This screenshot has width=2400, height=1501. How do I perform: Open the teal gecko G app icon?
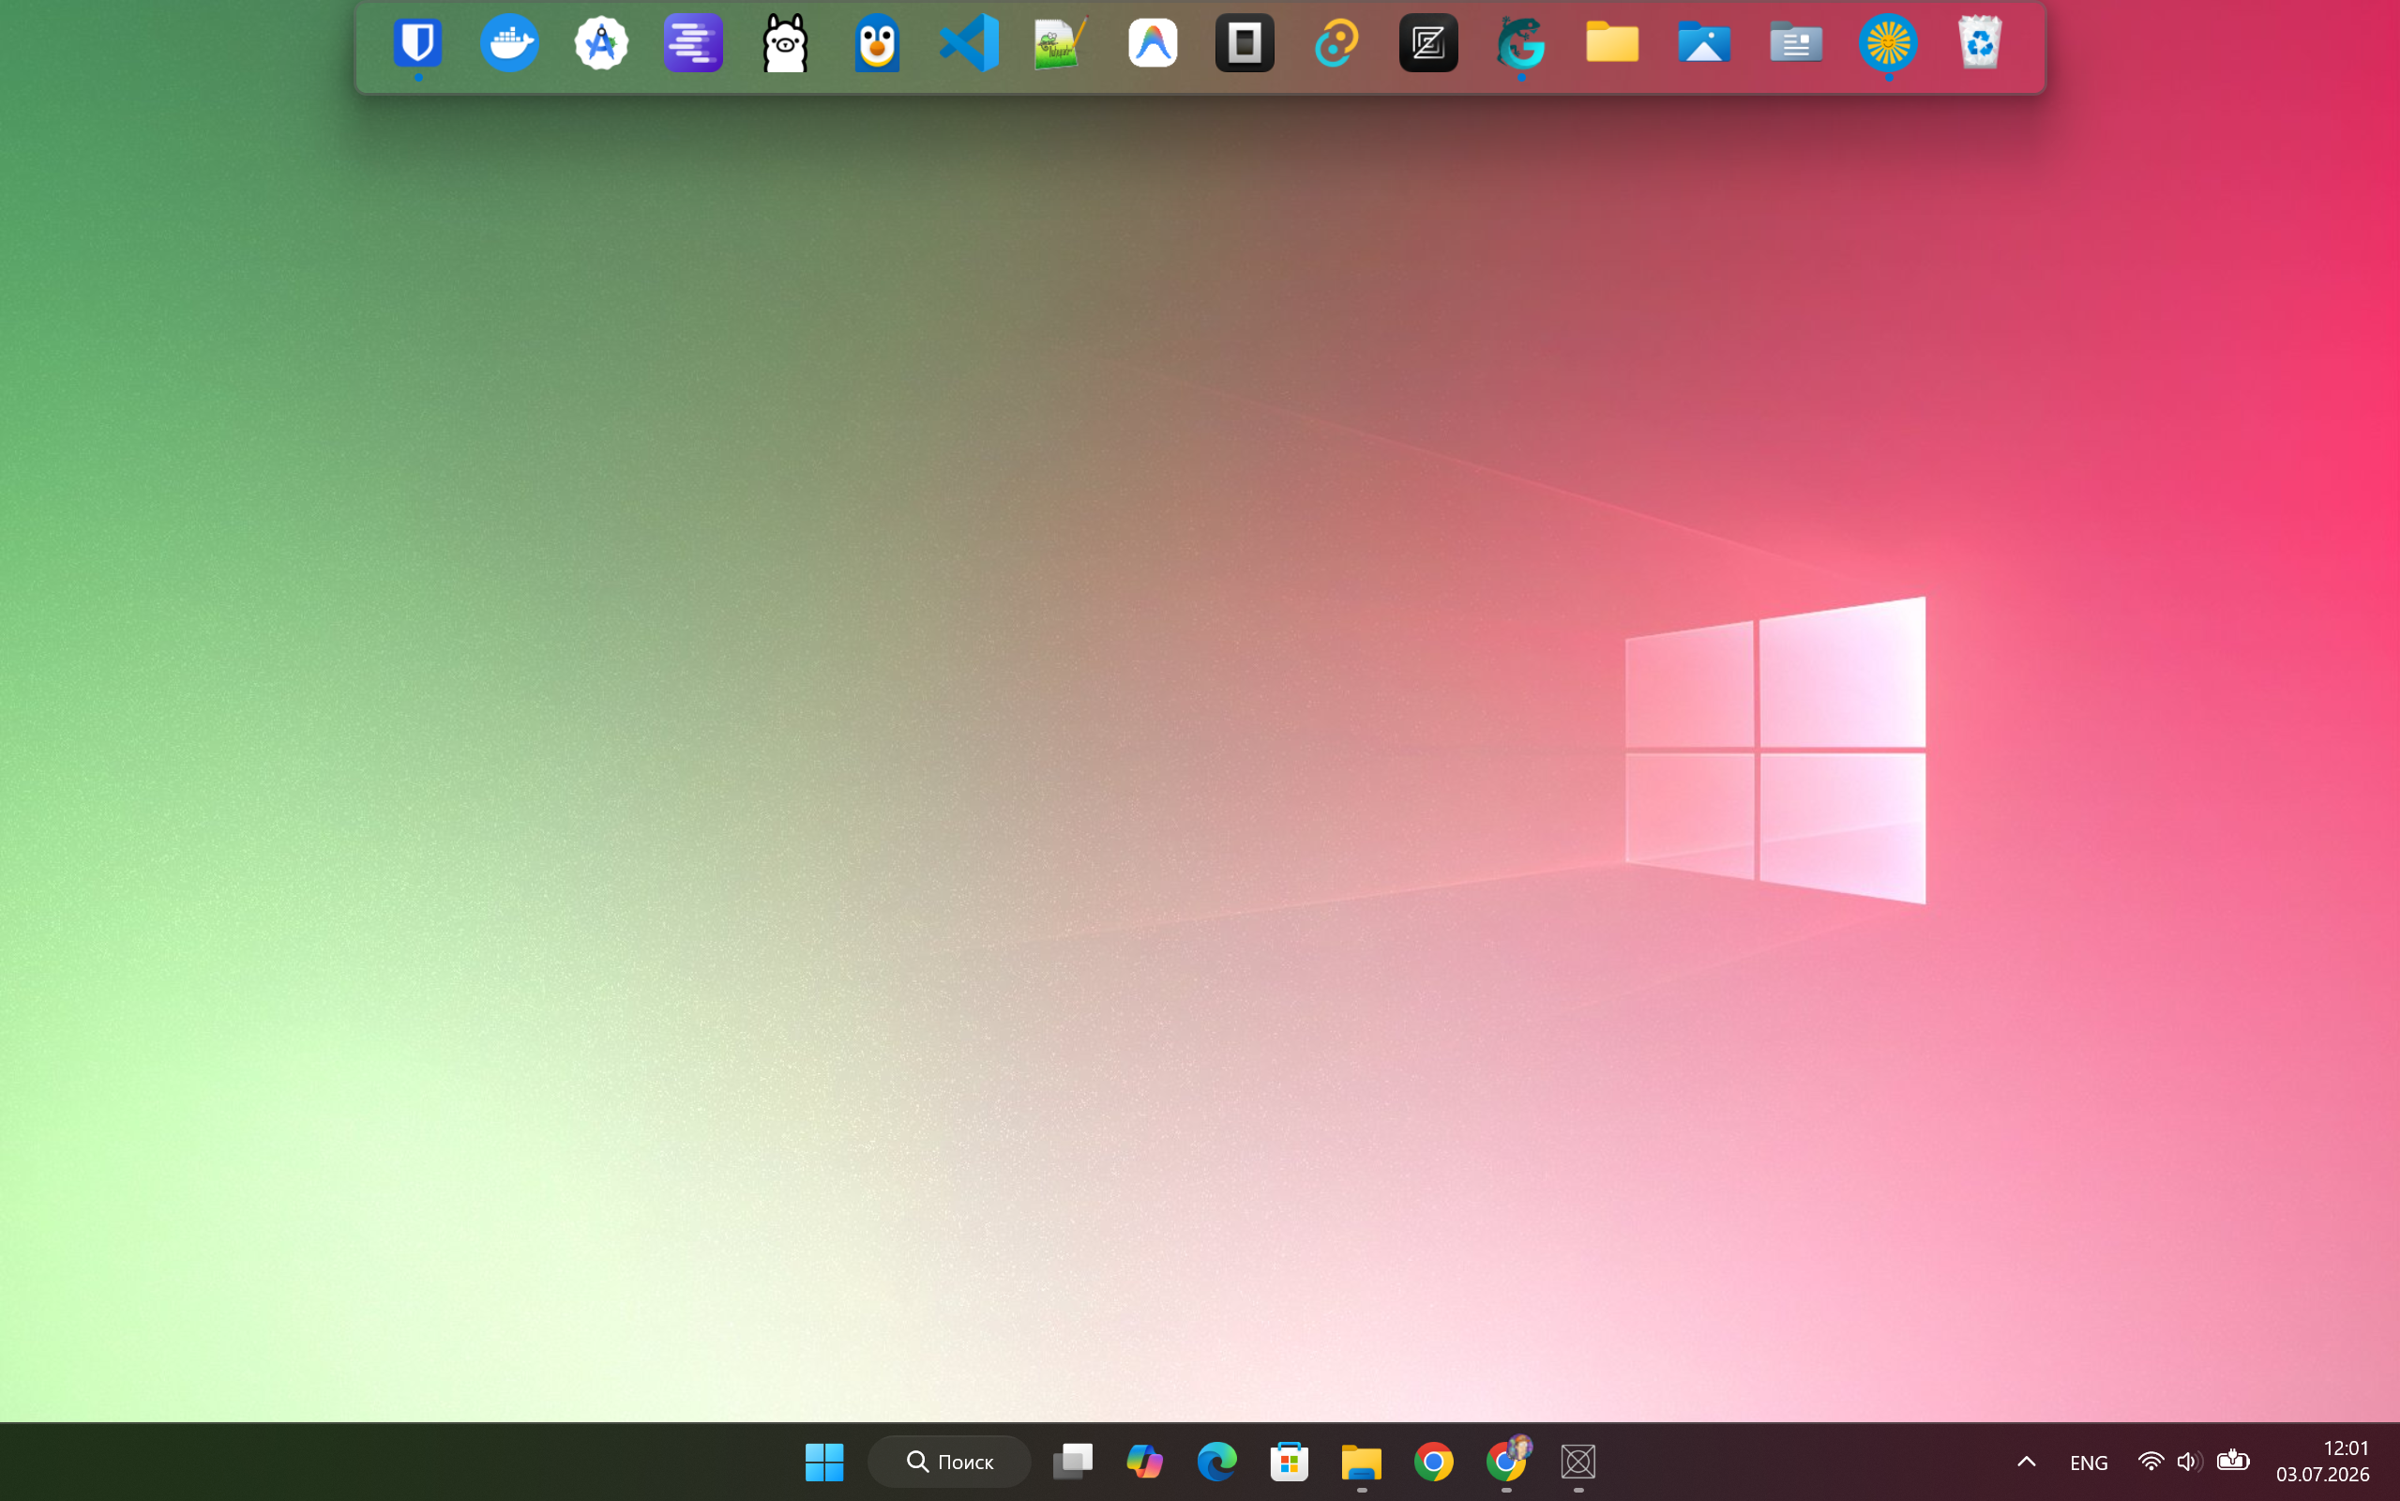click(x=1520, y=44)
